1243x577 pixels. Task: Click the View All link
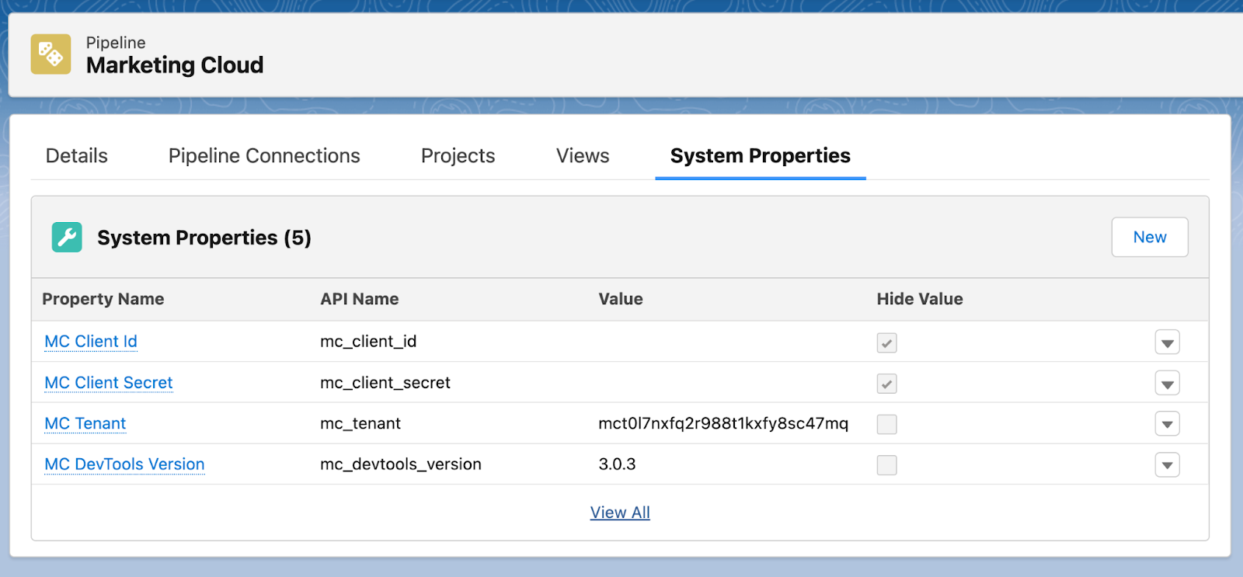(x=620, y=513)
